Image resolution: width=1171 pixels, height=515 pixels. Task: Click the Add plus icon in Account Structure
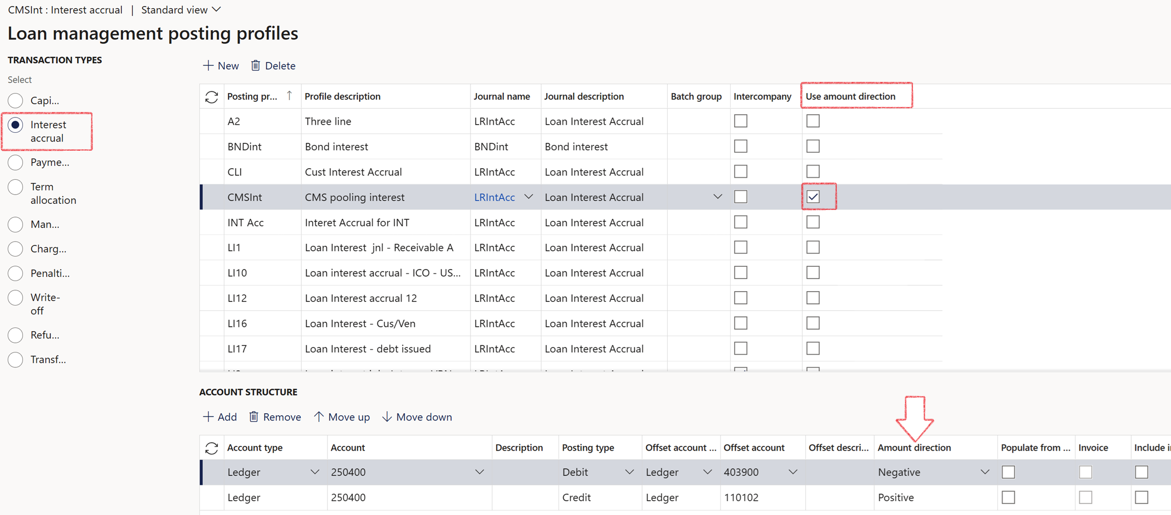coord(208,417)
